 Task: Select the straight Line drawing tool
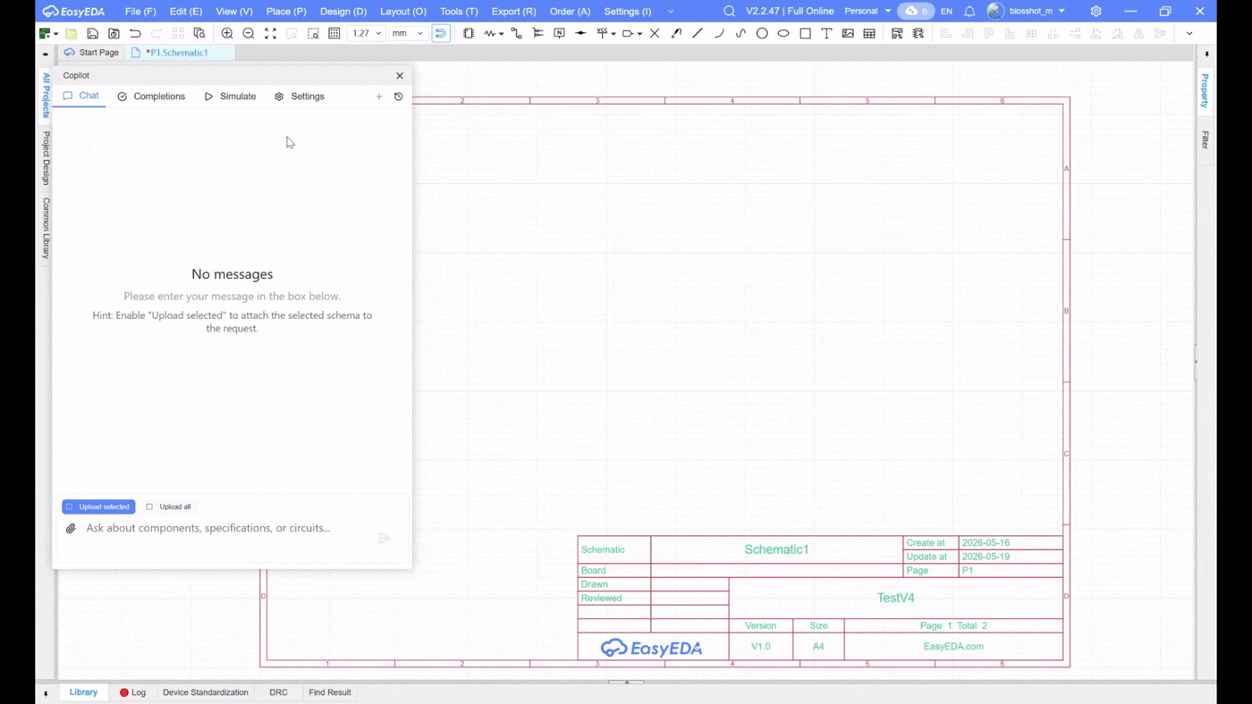pyautogui.click(x=698, y=33)
